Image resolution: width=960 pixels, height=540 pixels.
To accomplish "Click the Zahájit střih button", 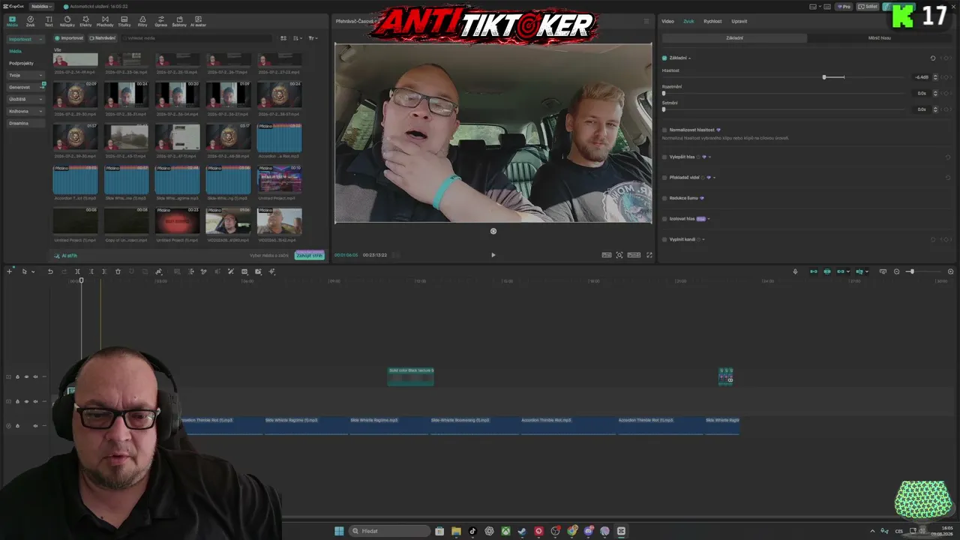I will point(309,256).
